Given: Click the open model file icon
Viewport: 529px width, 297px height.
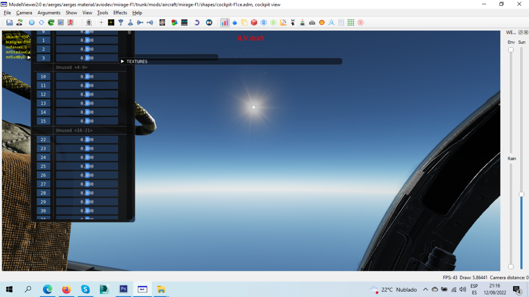Looking at the screenshot, I should (x=10, y=23).
